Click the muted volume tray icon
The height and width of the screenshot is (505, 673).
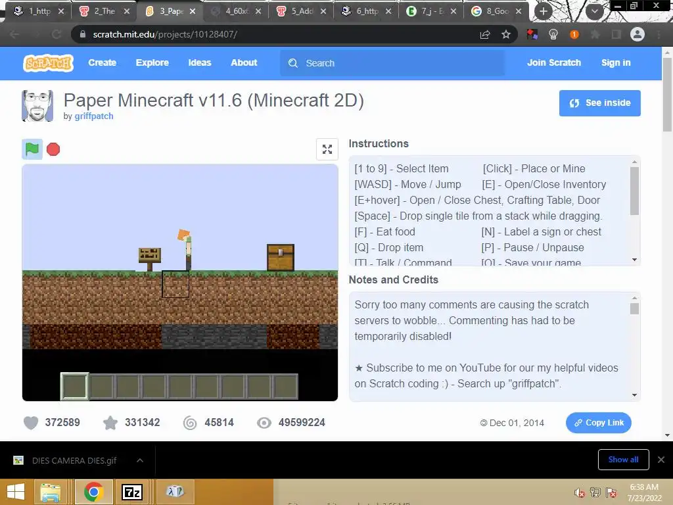[580, 493]
